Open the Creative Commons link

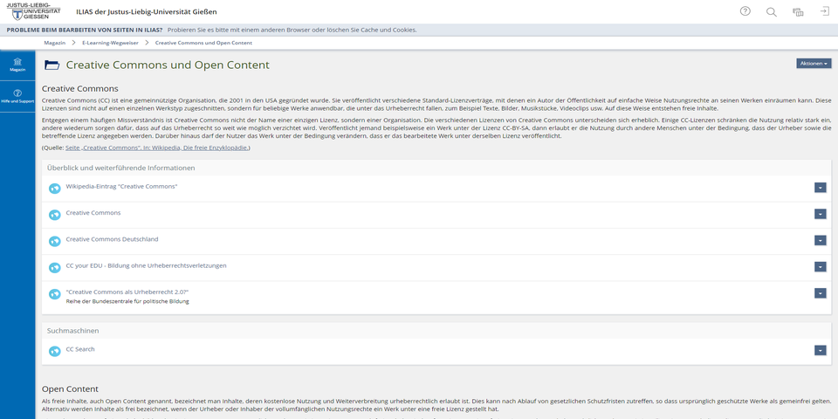[x=93, y=213]
